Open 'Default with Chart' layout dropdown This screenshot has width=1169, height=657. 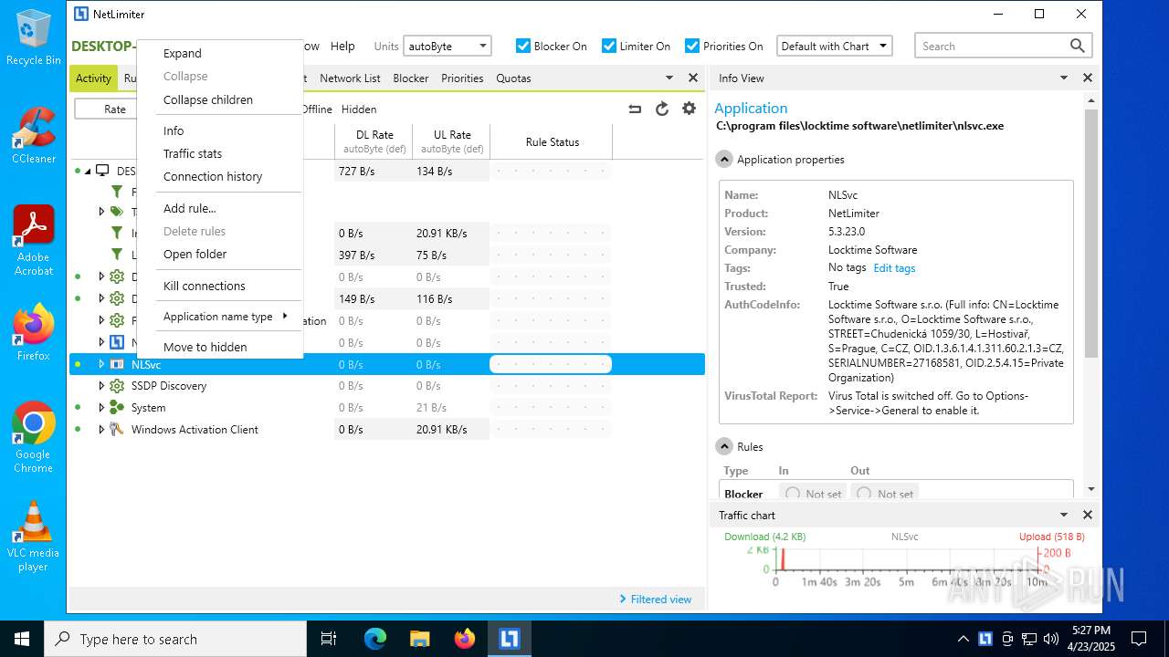[x=835, y=46]
